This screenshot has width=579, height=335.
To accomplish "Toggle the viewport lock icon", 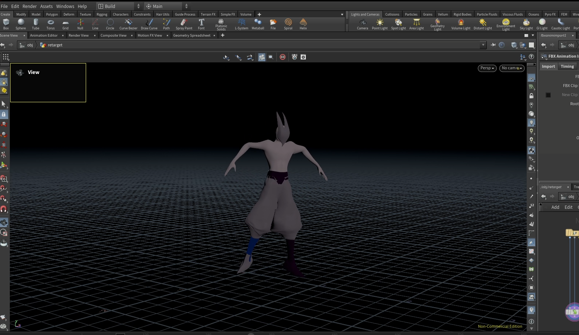I will 531,96.
